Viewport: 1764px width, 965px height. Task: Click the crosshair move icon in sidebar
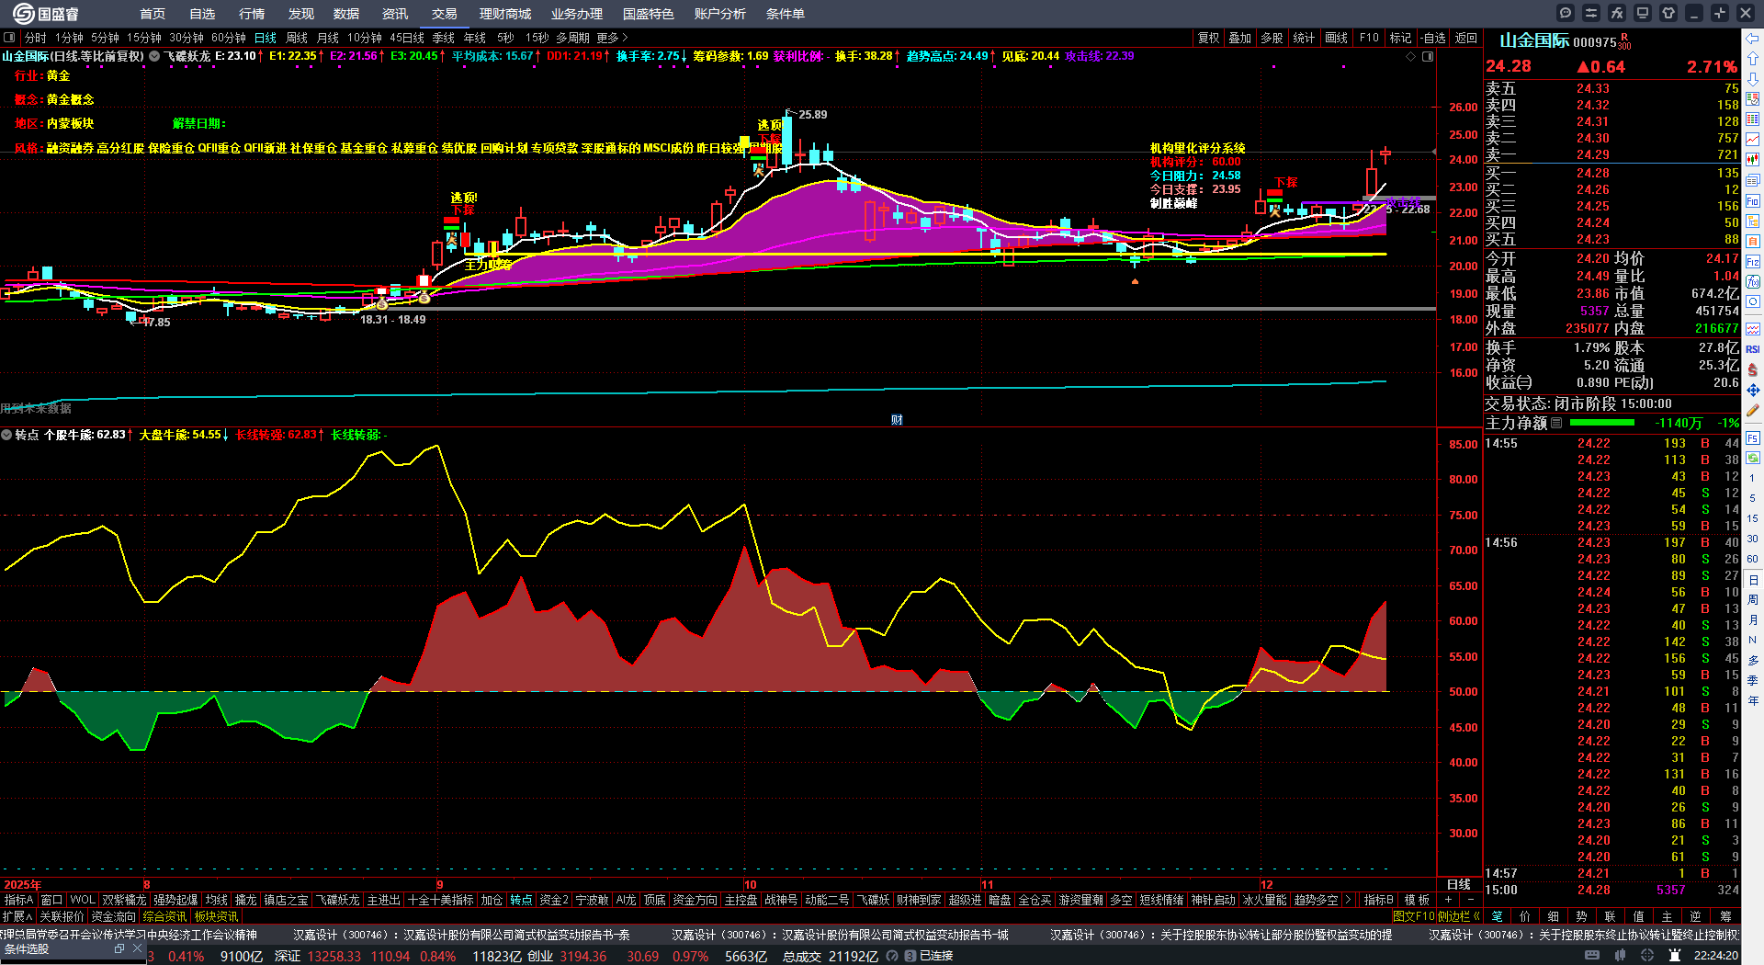click(x=1753, y=390)
